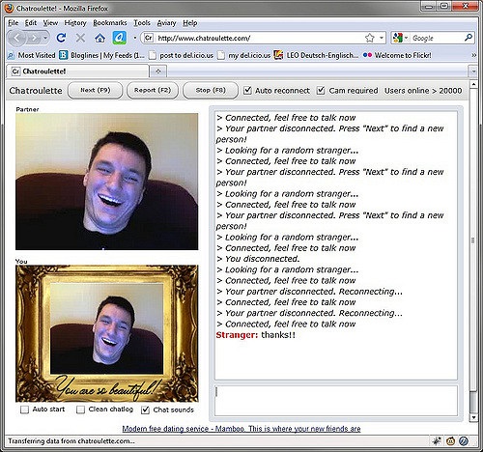The image size is (483, 452).
Task: Click the Reload page icon
Action: pyautogui.click(x=61, y=38)
